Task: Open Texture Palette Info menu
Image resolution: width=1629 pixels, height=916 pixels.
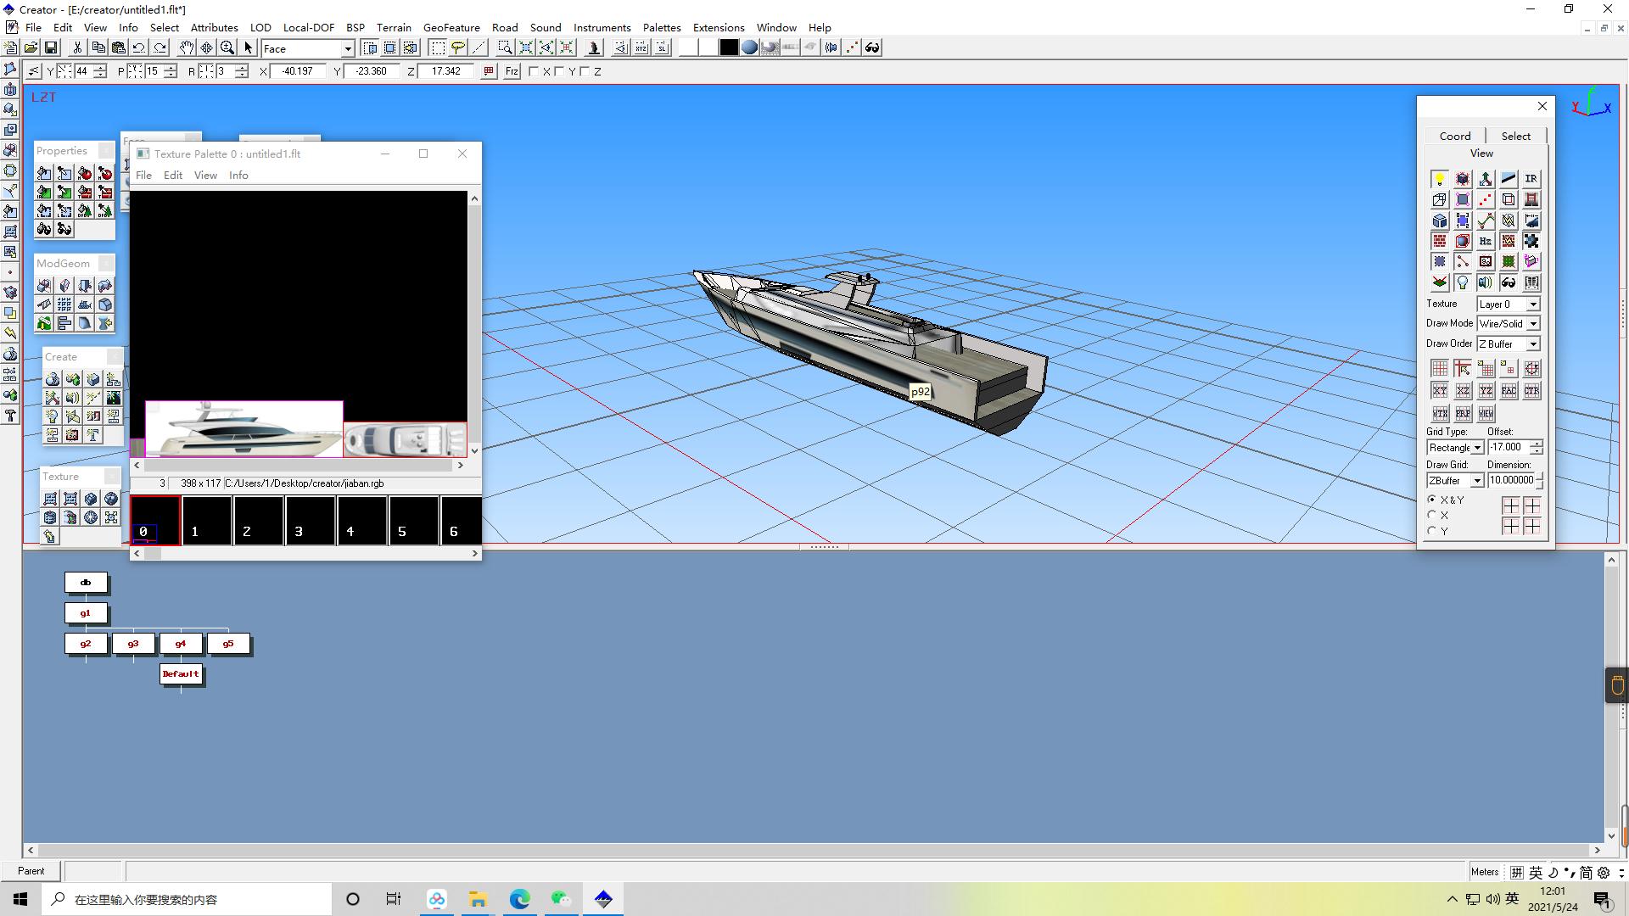Action: coord(238,175)
